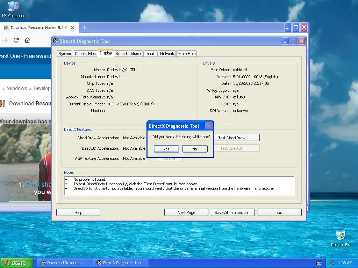Image resolution: width=358 pixels, height=268 pixels.
Task: Open the Network tab
Action: (167, 53)
